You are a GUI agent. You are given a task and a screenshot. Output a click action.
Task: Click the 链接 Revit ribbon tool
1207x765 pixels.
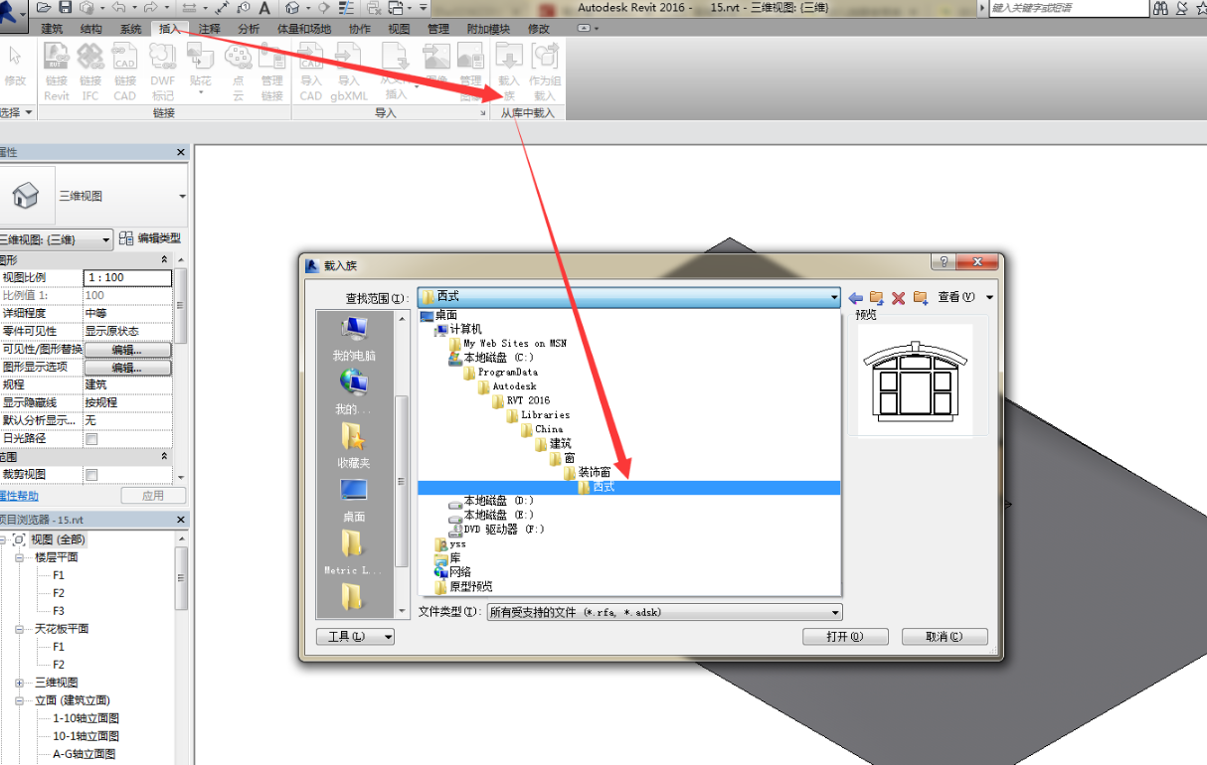point(57,73)
